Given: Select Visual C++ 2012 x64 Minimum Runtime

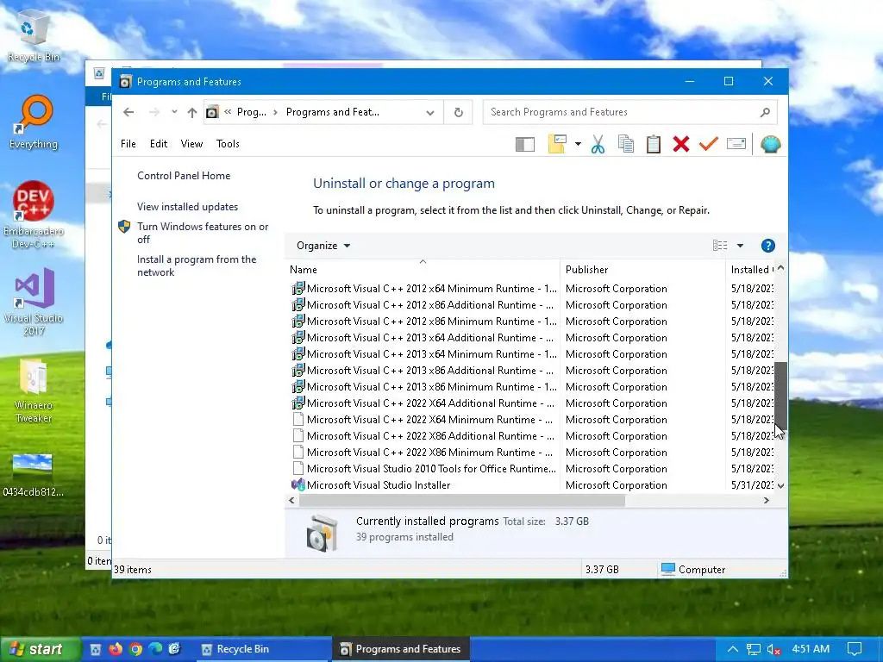Looking at the screenshot, I should [x=529, y=289].
